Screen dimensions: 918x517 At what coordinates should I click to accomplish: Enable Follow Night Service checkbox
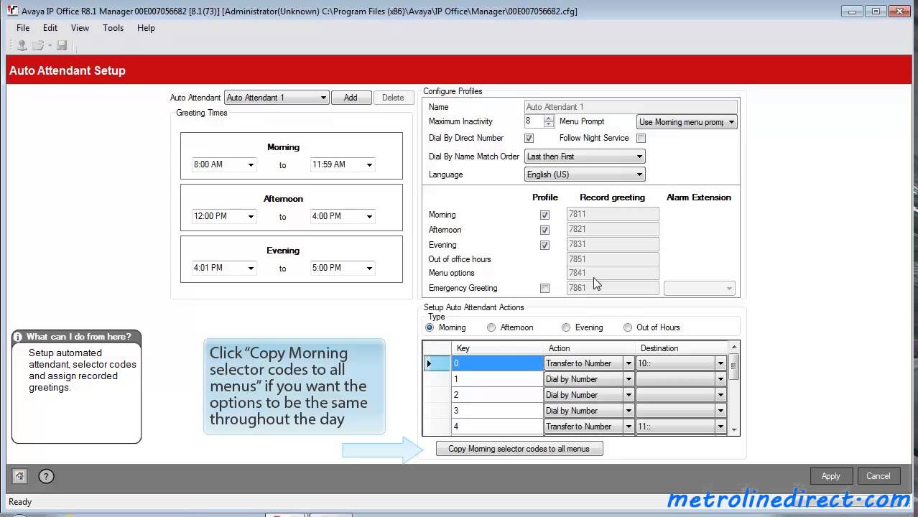tap(641, 138)
